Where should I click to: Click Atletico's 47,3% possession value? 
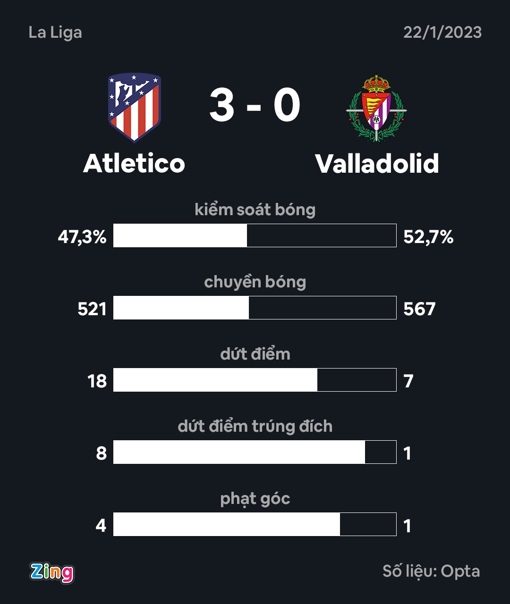coord(82,237)
